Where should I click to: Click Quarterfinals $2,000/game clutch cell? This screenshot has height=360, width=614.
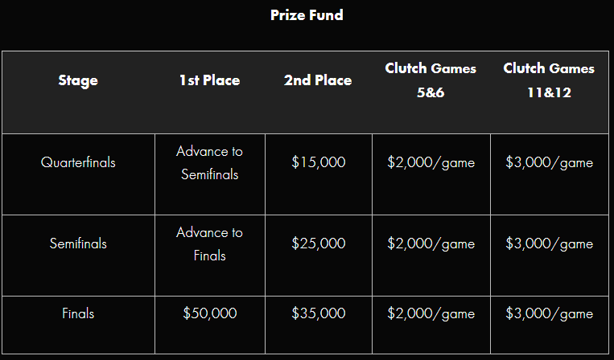click(431, 162)
